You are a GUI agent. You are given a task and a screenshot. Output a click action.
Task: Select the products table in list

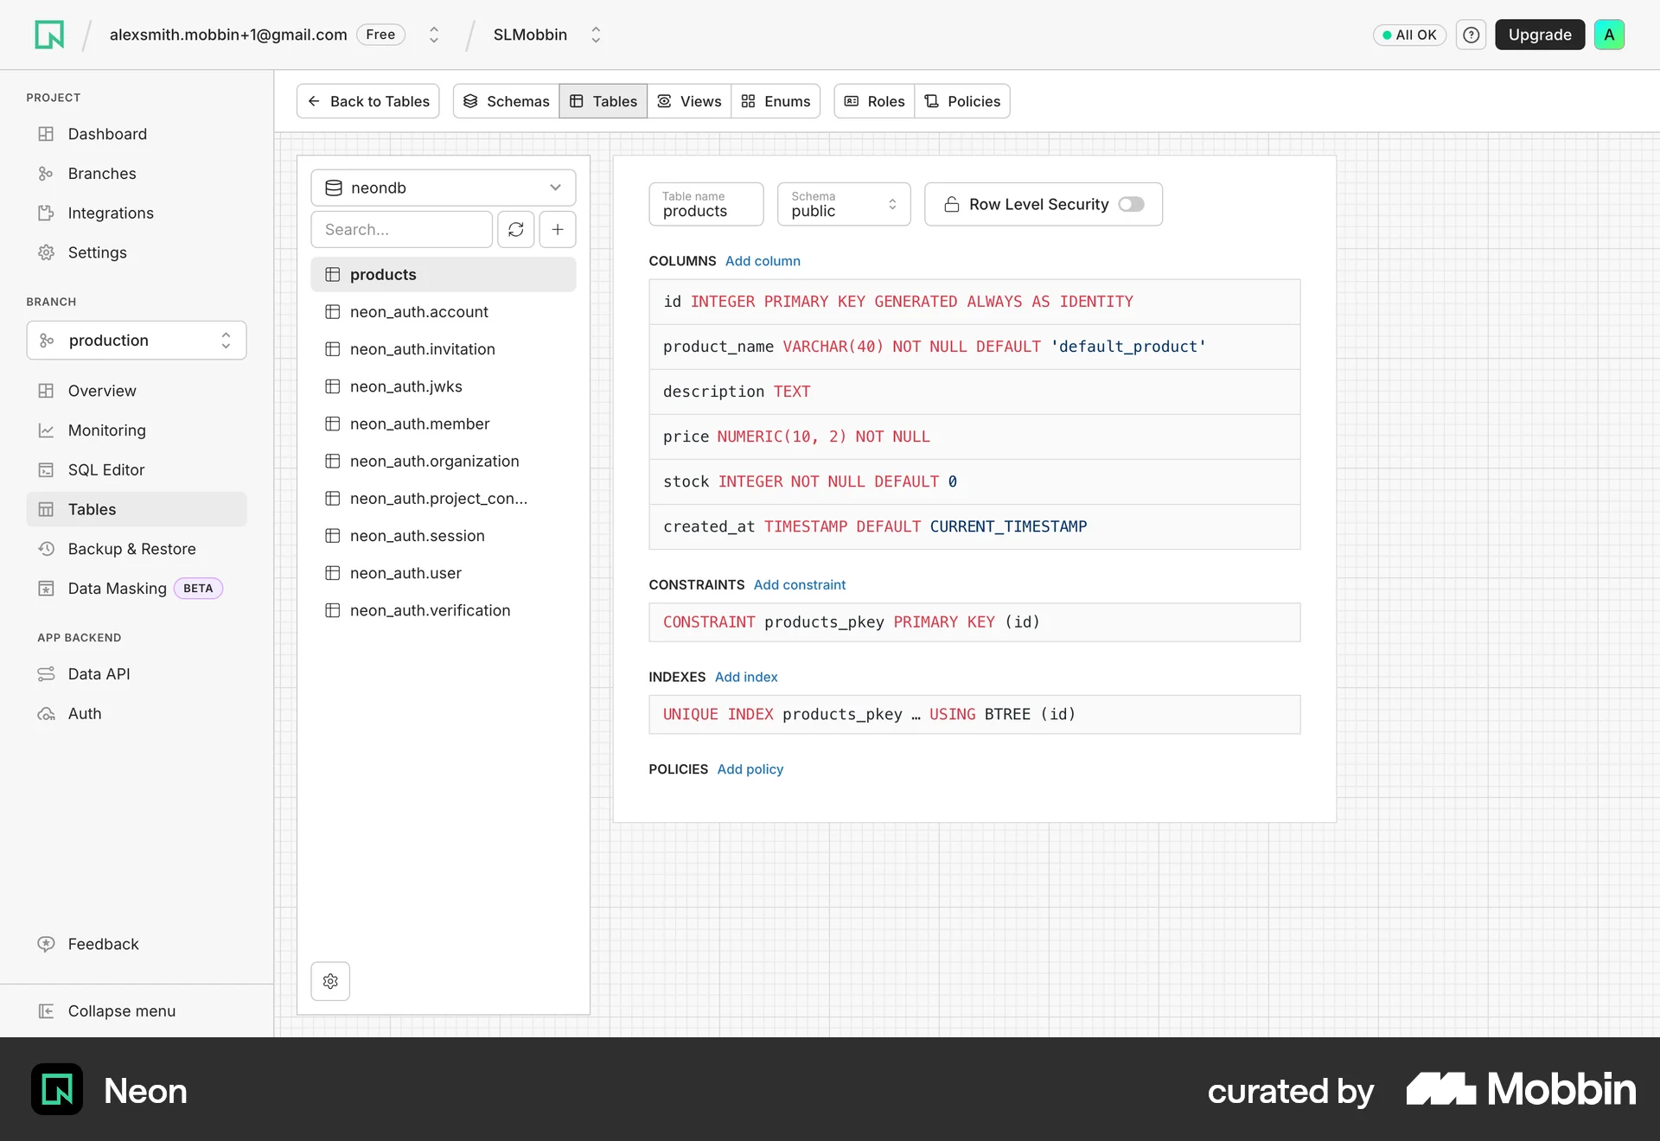pos(444,274)
